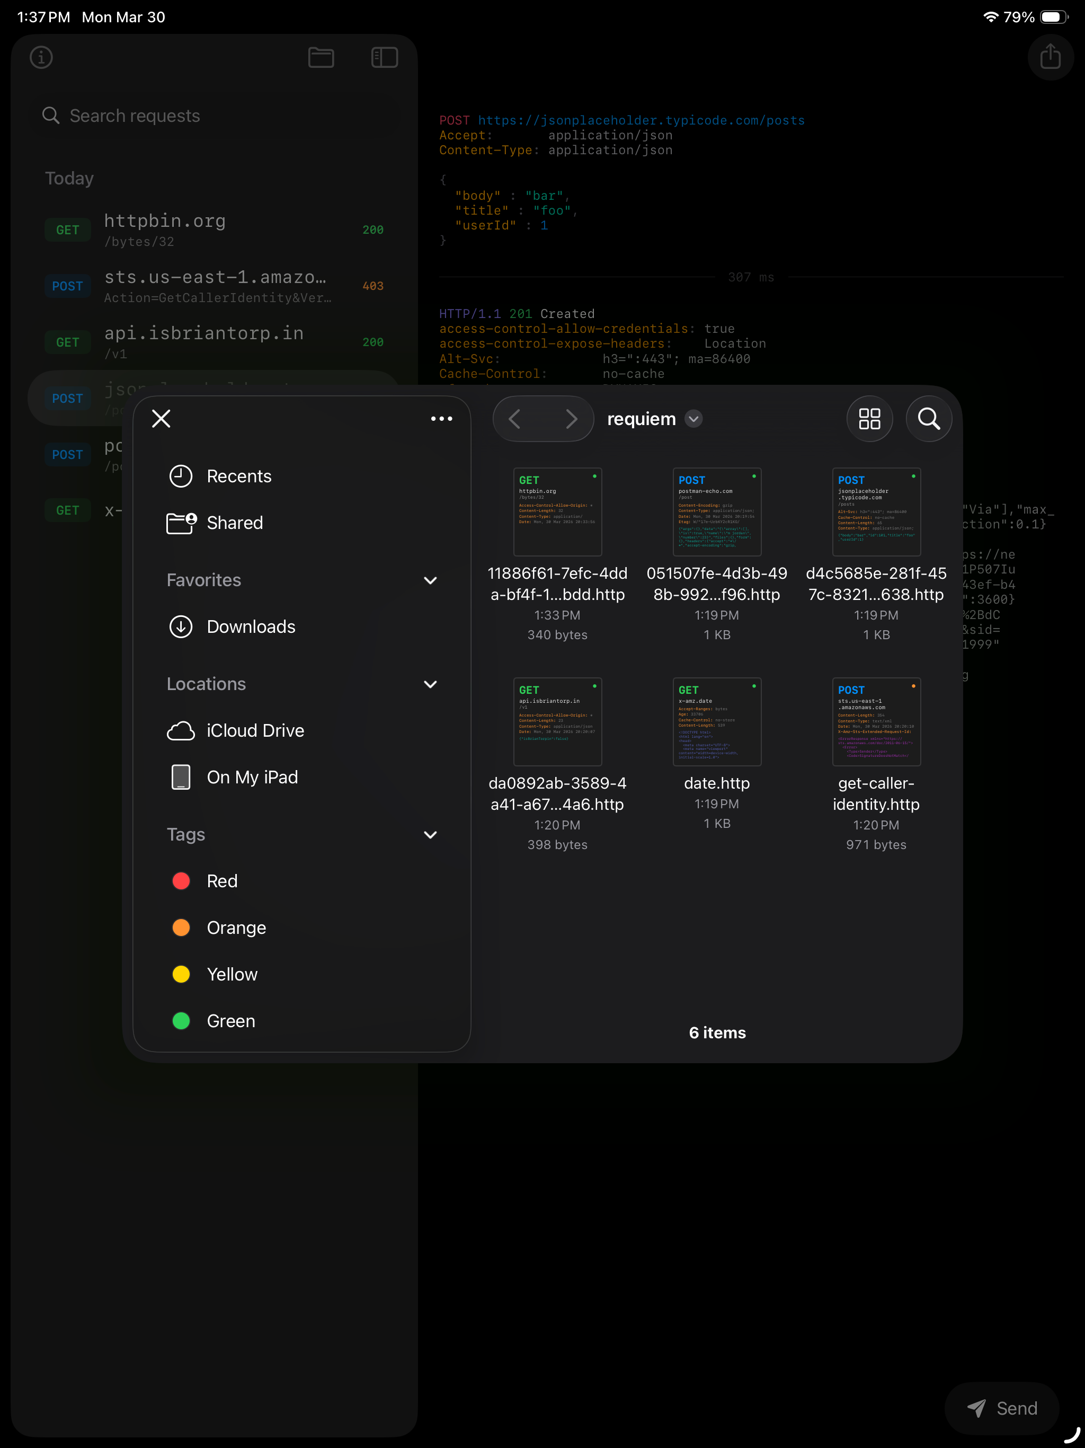
Task: Open the da0892ab api.isbriantorp.in file thumbnail
Action: click(557, 721)
